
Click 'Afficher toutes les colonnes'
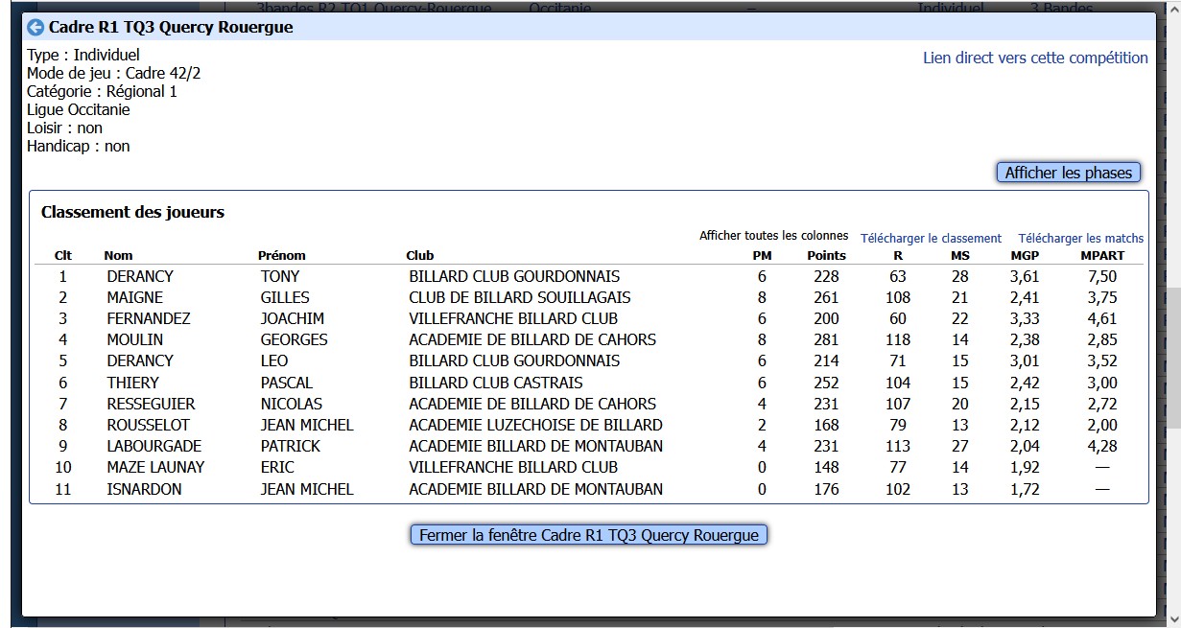(773, 236)
